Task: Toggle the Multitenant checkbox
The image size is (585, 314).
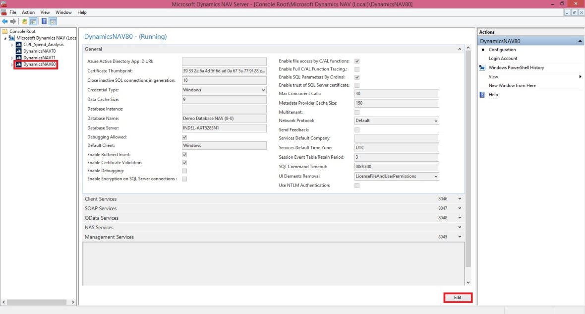Action: (x=357, y=113)
